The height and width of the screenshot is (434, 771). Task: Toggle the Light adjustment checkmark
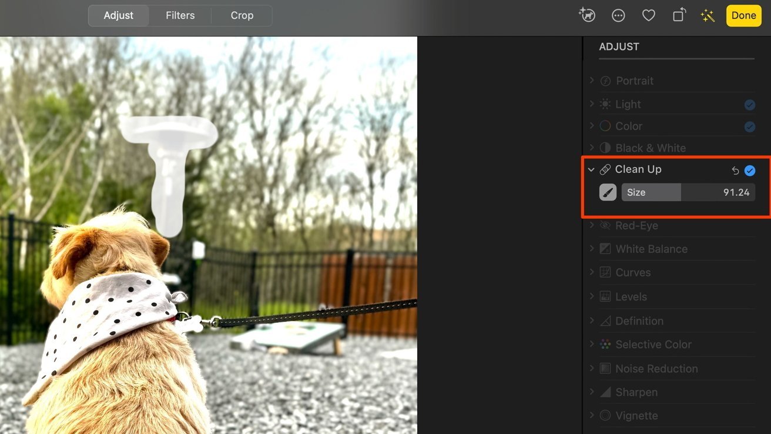point(749,105)
